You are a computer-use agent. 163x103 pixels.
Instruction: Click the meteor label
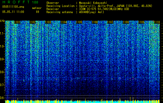tap(37, 8)
